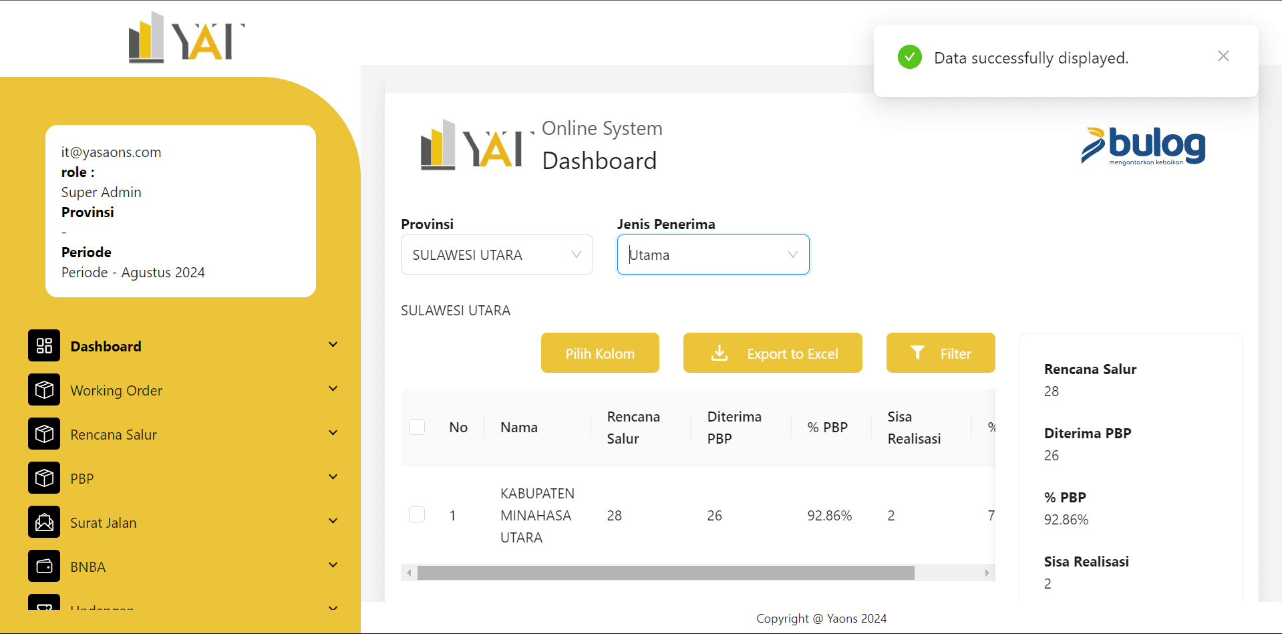
Task: Click the table's horizontal scrollbar right arrow
Action: click(987, 573)
